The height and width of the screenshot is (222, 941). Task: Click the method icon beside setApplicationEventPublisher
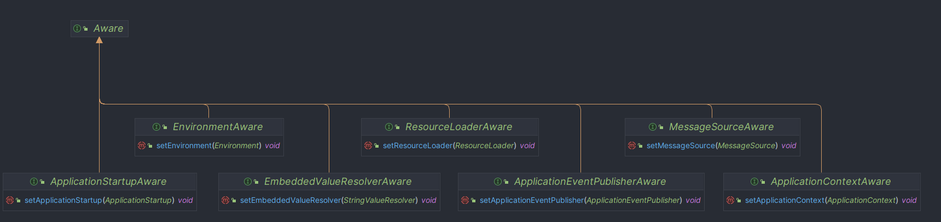(465, 200)
